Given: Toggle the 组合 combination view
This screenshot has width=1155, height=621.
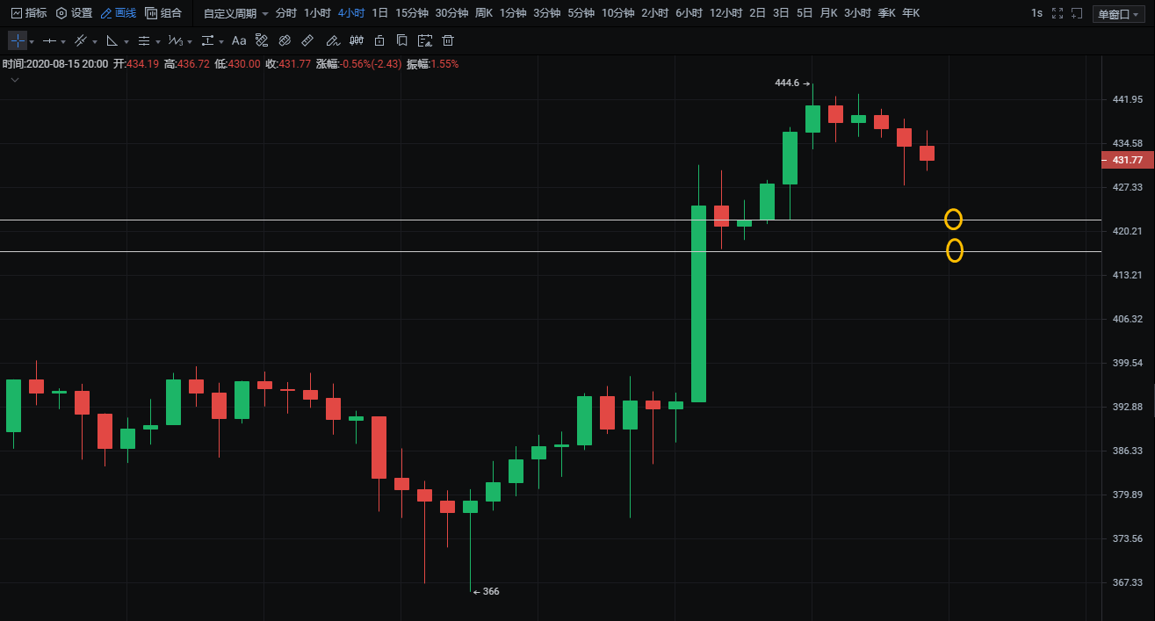Looking at the screenshot, I should [164, 13].
